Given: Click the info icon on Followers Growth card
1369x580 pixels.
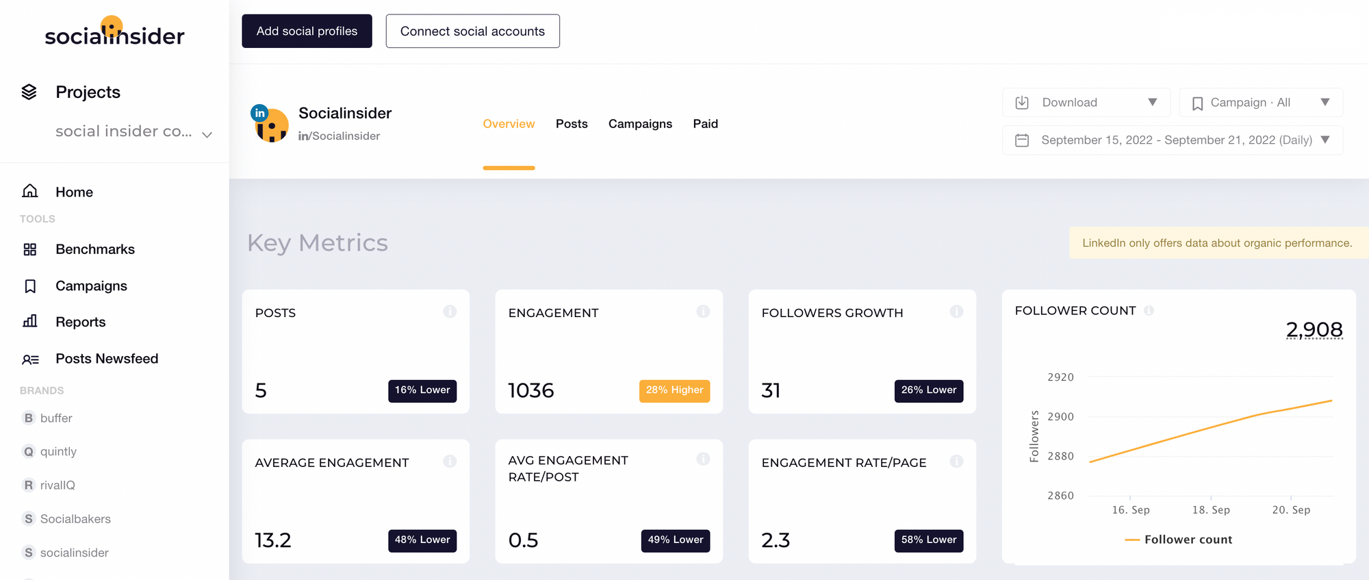Looking at the screenshot, I should [x=956, y=312].
